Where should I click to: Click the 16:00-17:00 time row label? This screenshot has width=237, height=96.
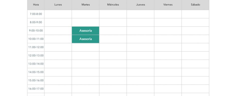[36, 89]
